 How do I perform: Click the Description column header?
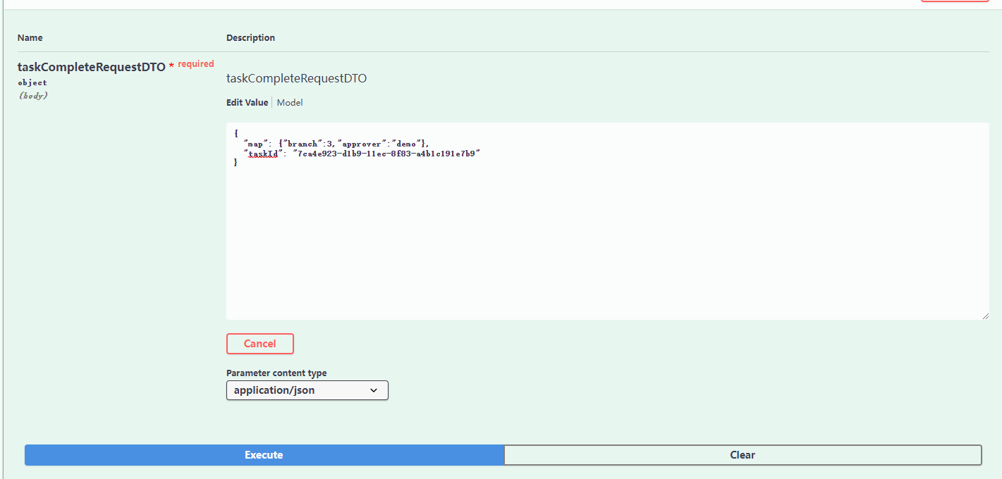[x=250, y=38]
